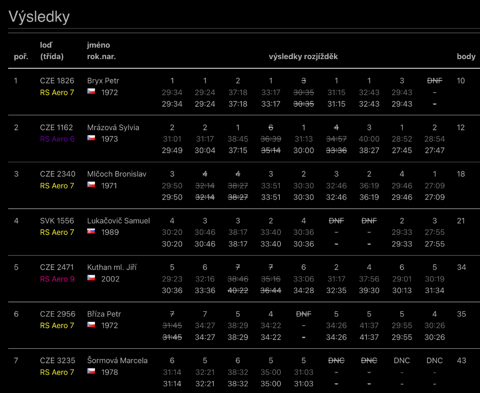The height and width of the screenshot is (393, 480).
Task: Click the Czech flag next to Bryx Petr's 1972
Action: (x=91, y=91)
